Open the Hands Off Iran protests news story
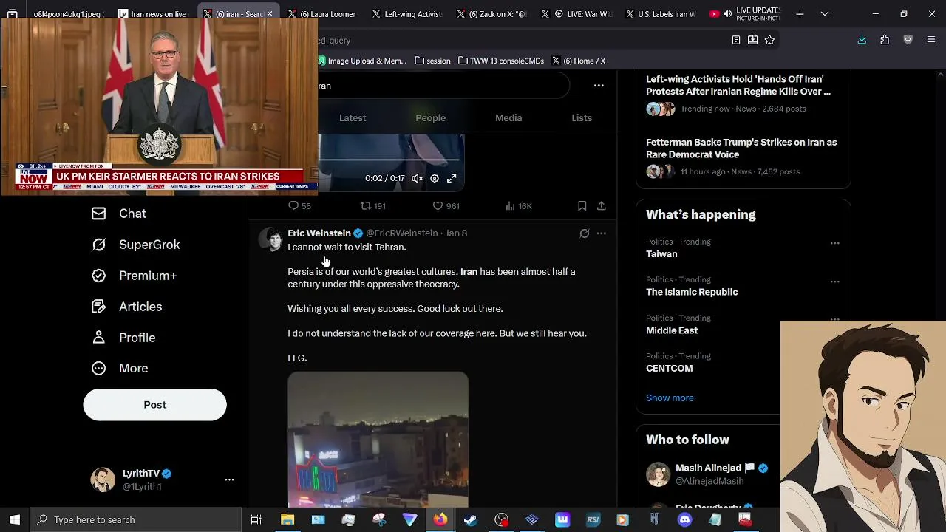 (738, 85)
